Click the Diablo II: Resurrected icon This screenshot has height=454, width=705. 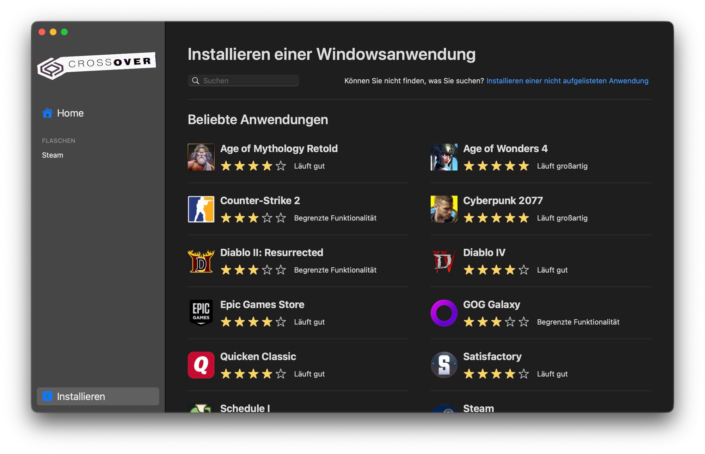(201, 261)
